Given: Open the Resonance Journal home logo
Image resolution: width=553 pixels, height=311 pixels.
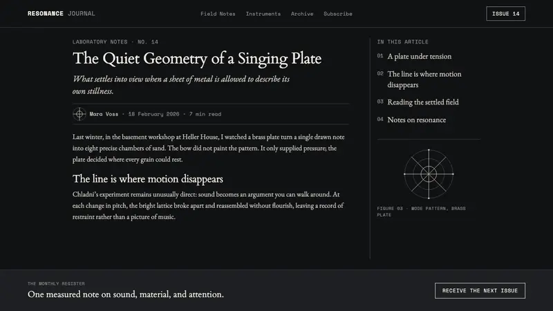Looking at the screenshot, I should (x=62, y=13).
